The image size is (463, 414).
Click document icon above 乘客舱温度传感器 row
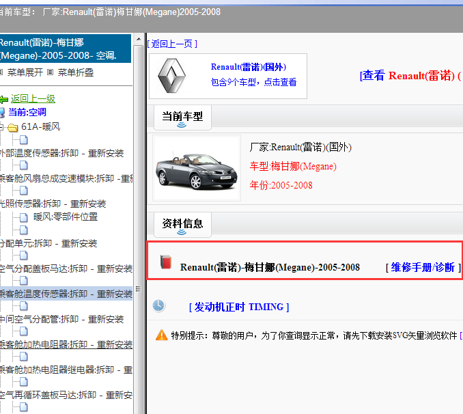(24, 281)
